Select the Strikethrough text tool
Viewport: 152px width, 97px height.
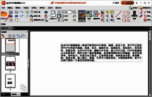[107, 16]
